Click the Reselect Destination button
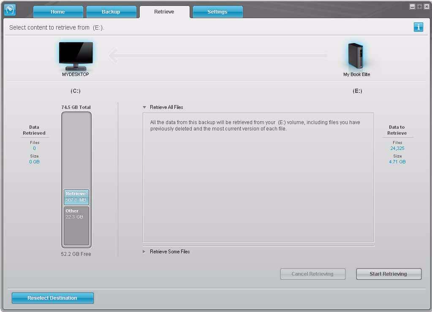Viewport: 432px width, 312px height. click(53, 298)
